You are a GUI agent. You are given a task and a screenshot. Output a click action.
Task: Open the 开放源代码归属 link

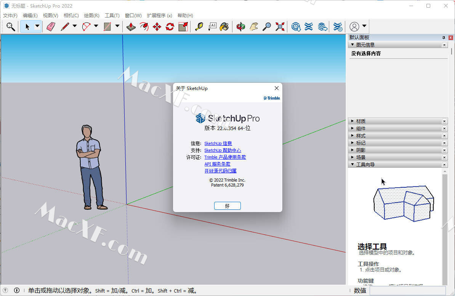(220, 171)
